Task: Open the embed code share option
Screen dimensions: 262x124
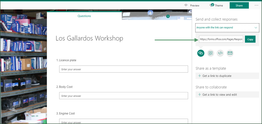Action: click(x=220, y=53)
